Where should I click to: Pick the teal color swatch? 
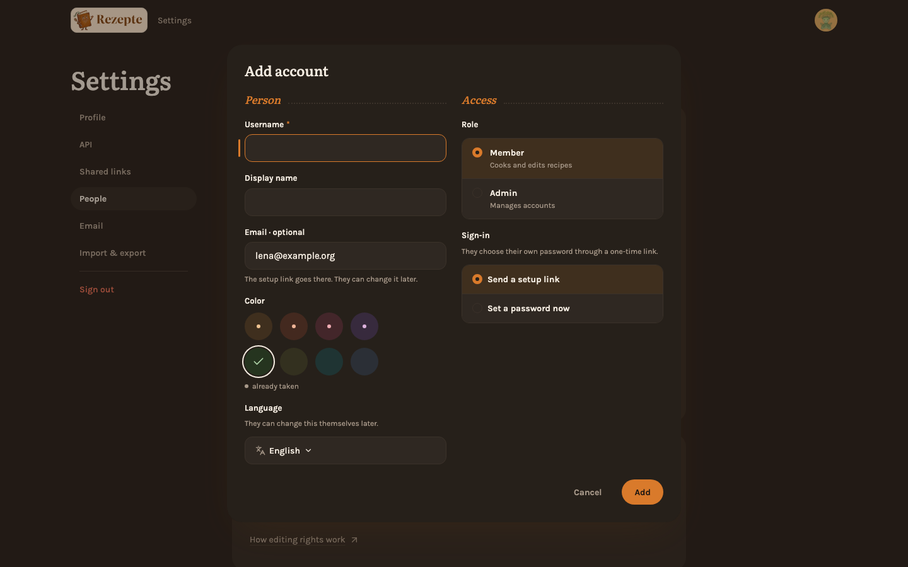[329, 362]
